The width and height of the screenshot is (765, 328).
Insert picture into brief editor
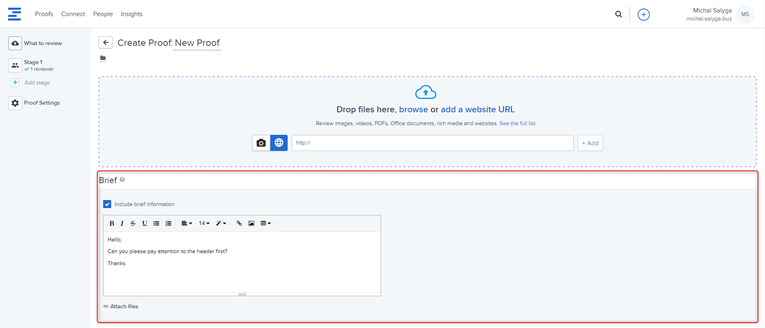pos(251,223)
